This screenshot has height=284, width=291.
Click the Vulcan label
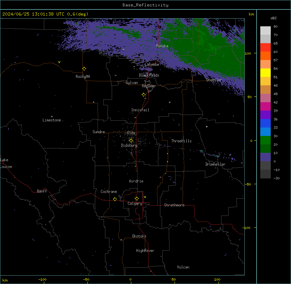pos(183,267)
